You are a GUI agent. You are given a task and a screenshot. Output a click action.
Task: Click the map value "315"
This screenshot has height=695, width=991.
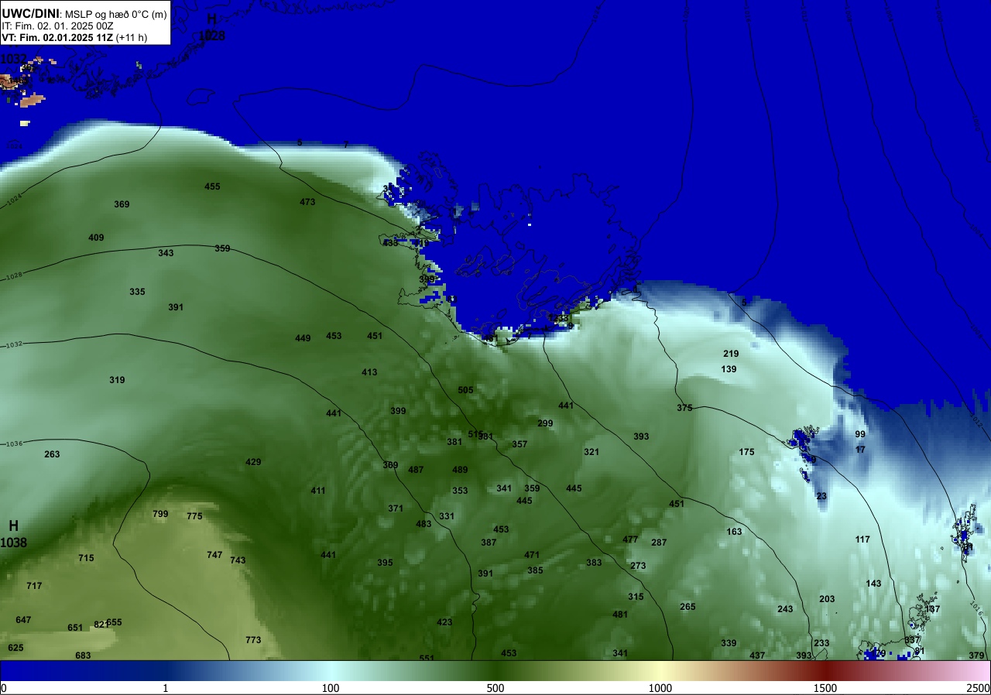[636, 597]
